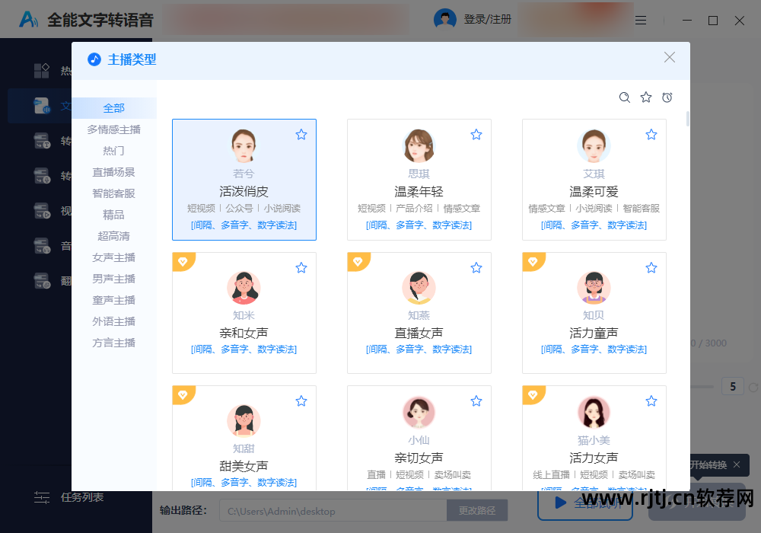Favorite the 若兮 voice using its star
Viewport: 761px width, 533px height.
301,134
